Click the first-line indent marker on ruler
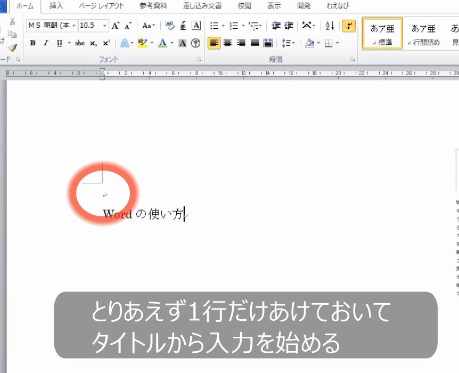Image resolution: width=459 pixels, height=373 pixels. [x=102, y=71]
